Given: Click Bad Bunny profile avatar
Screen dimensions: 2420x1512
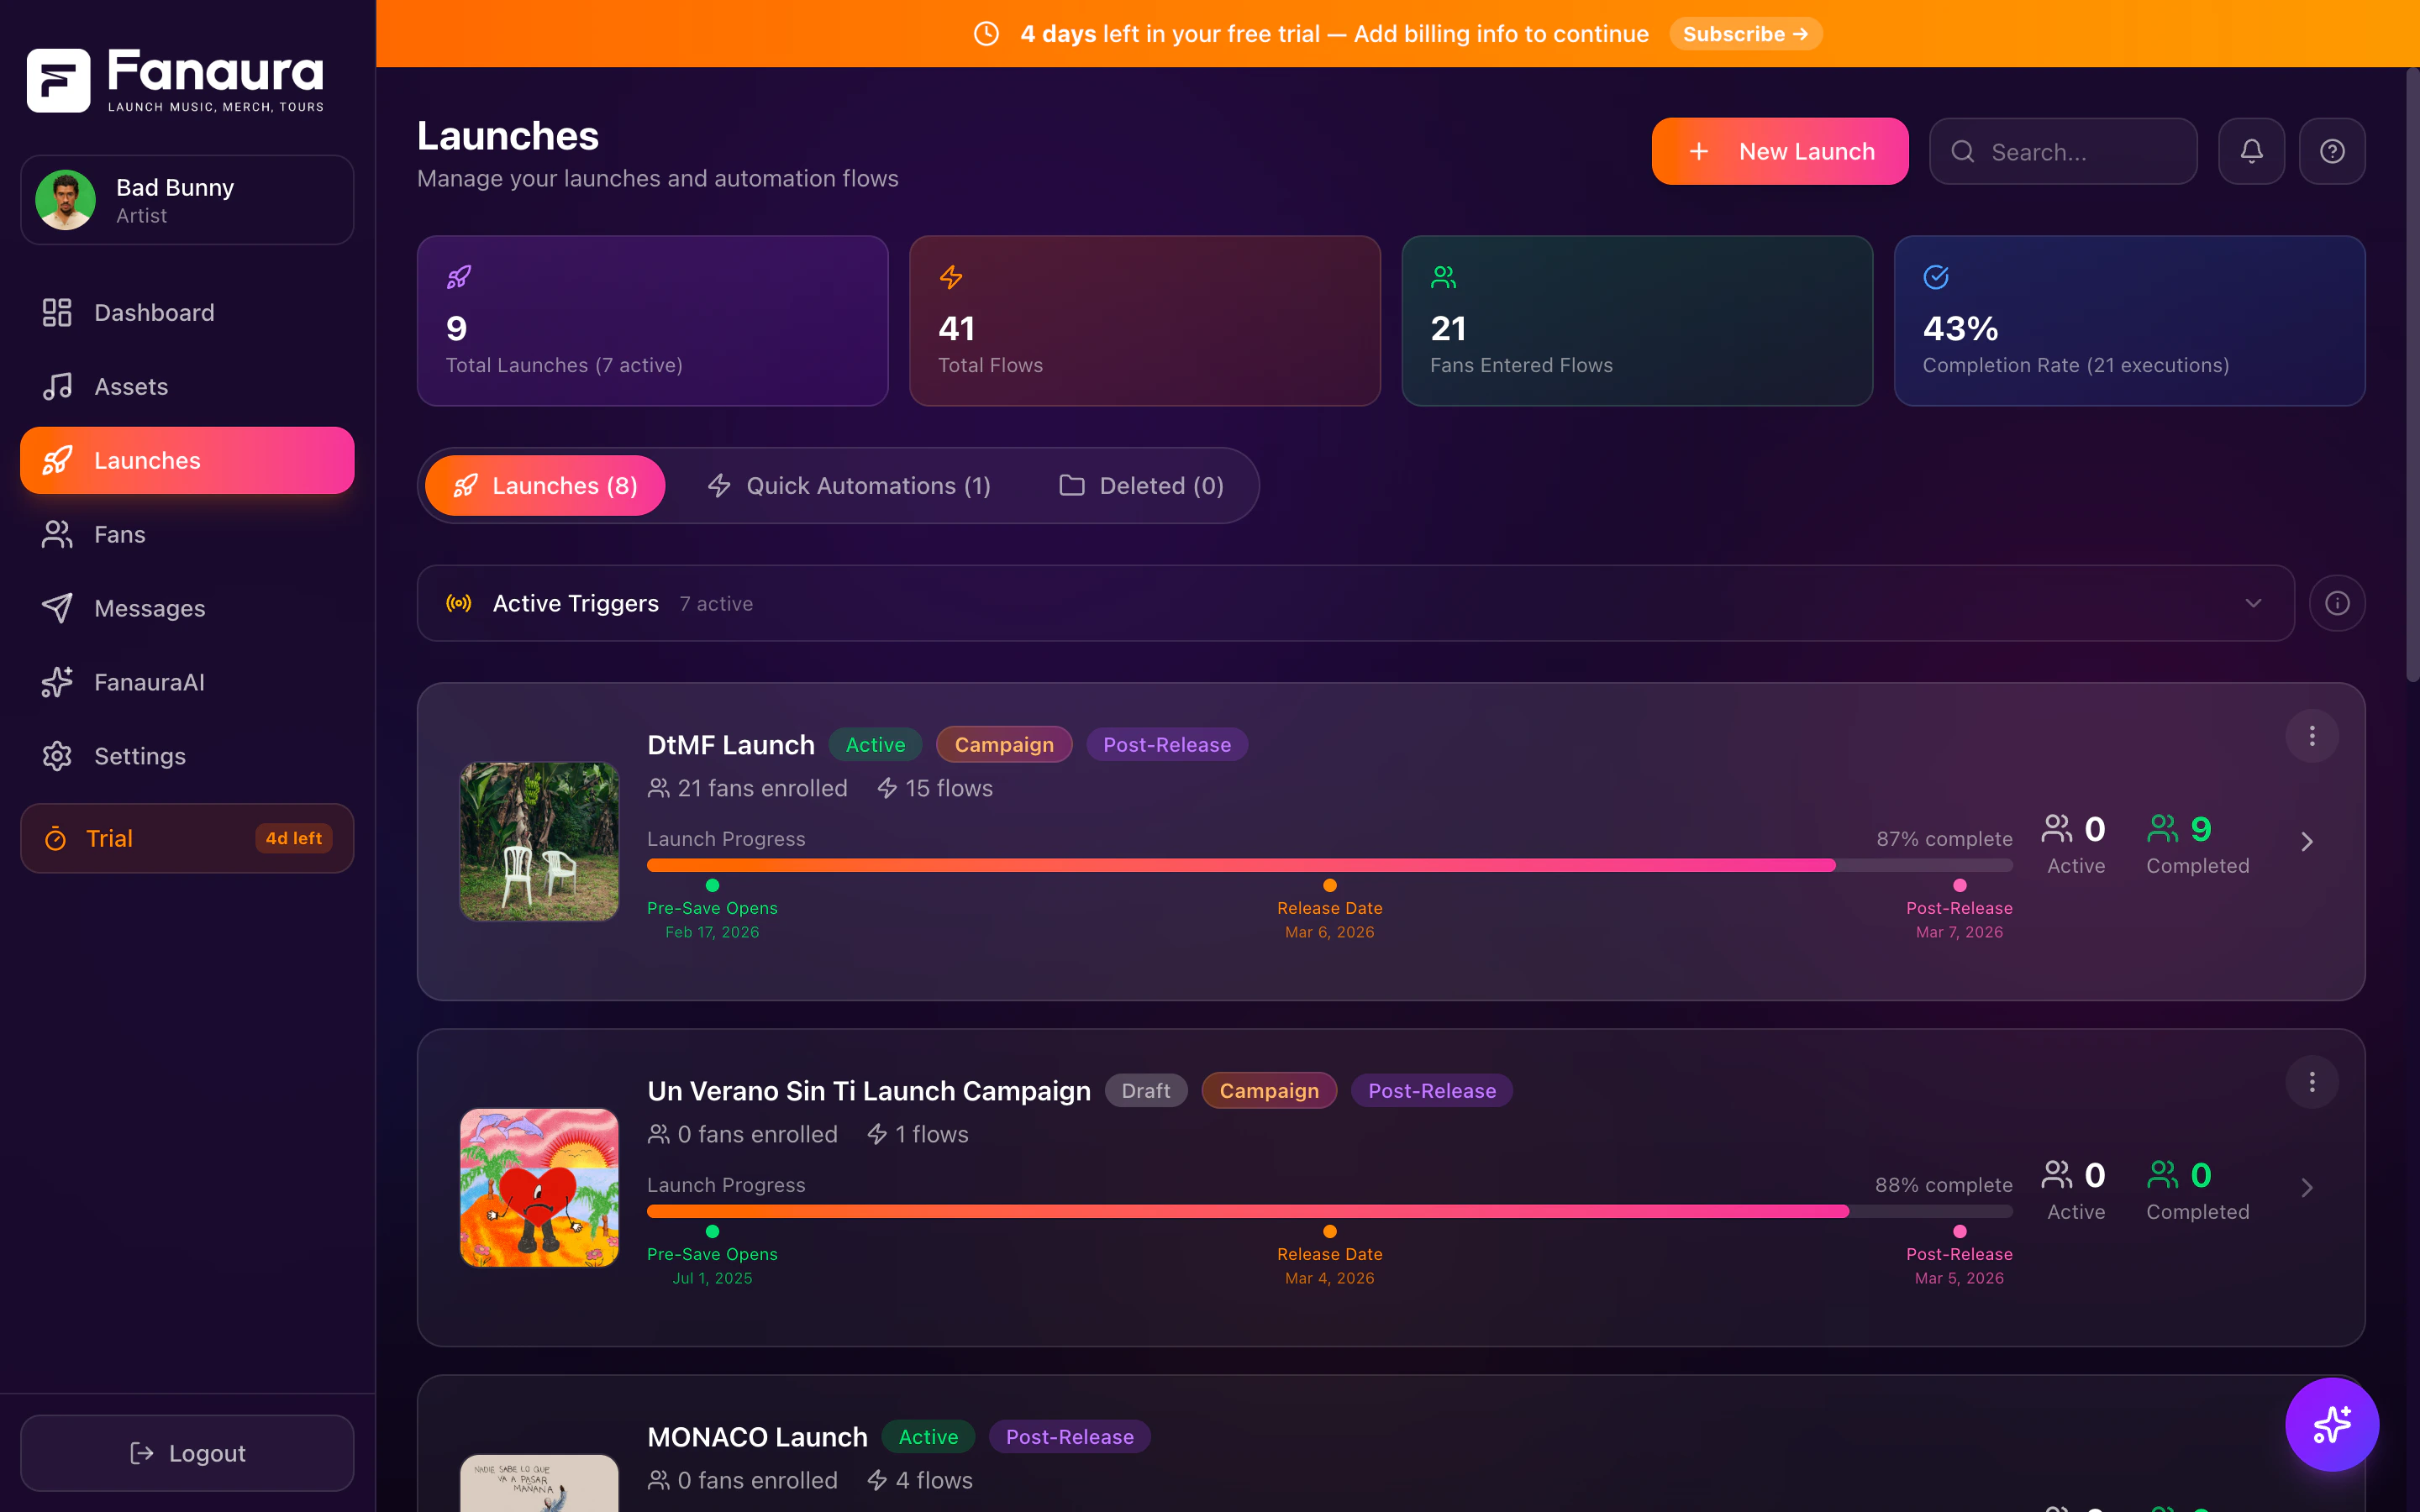Looking at the screenshot, I should pos(66,200).
